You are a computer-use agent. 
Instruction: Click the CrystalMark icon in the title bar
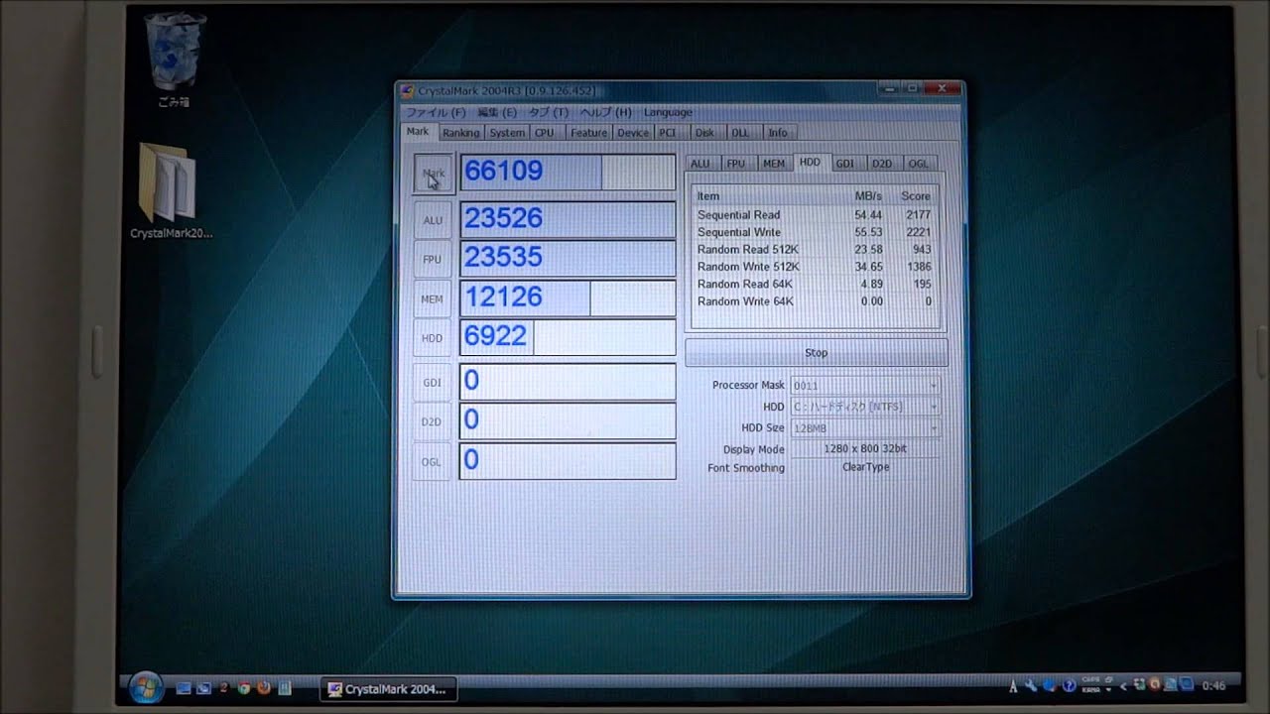click(x=407, y=91)
